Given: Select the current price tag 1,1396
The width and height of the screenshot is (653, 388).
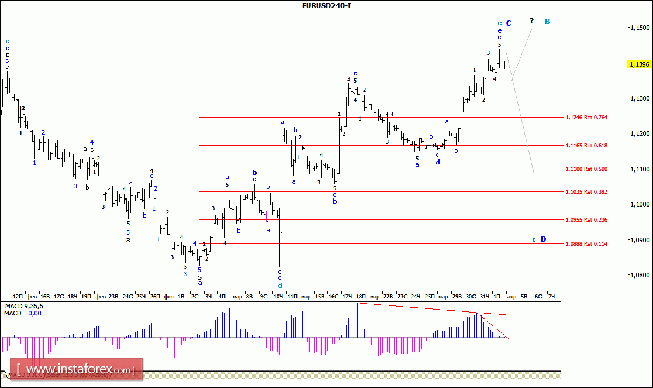Looking at the screenshot, I should click(x=639, y=64).
